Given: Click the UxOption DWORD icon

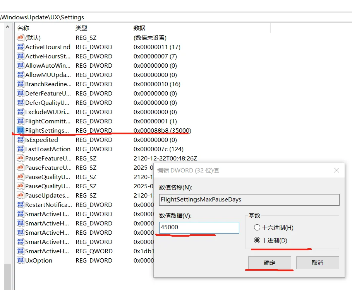Looking at the screenshot, I should click(x=20, y=260).
